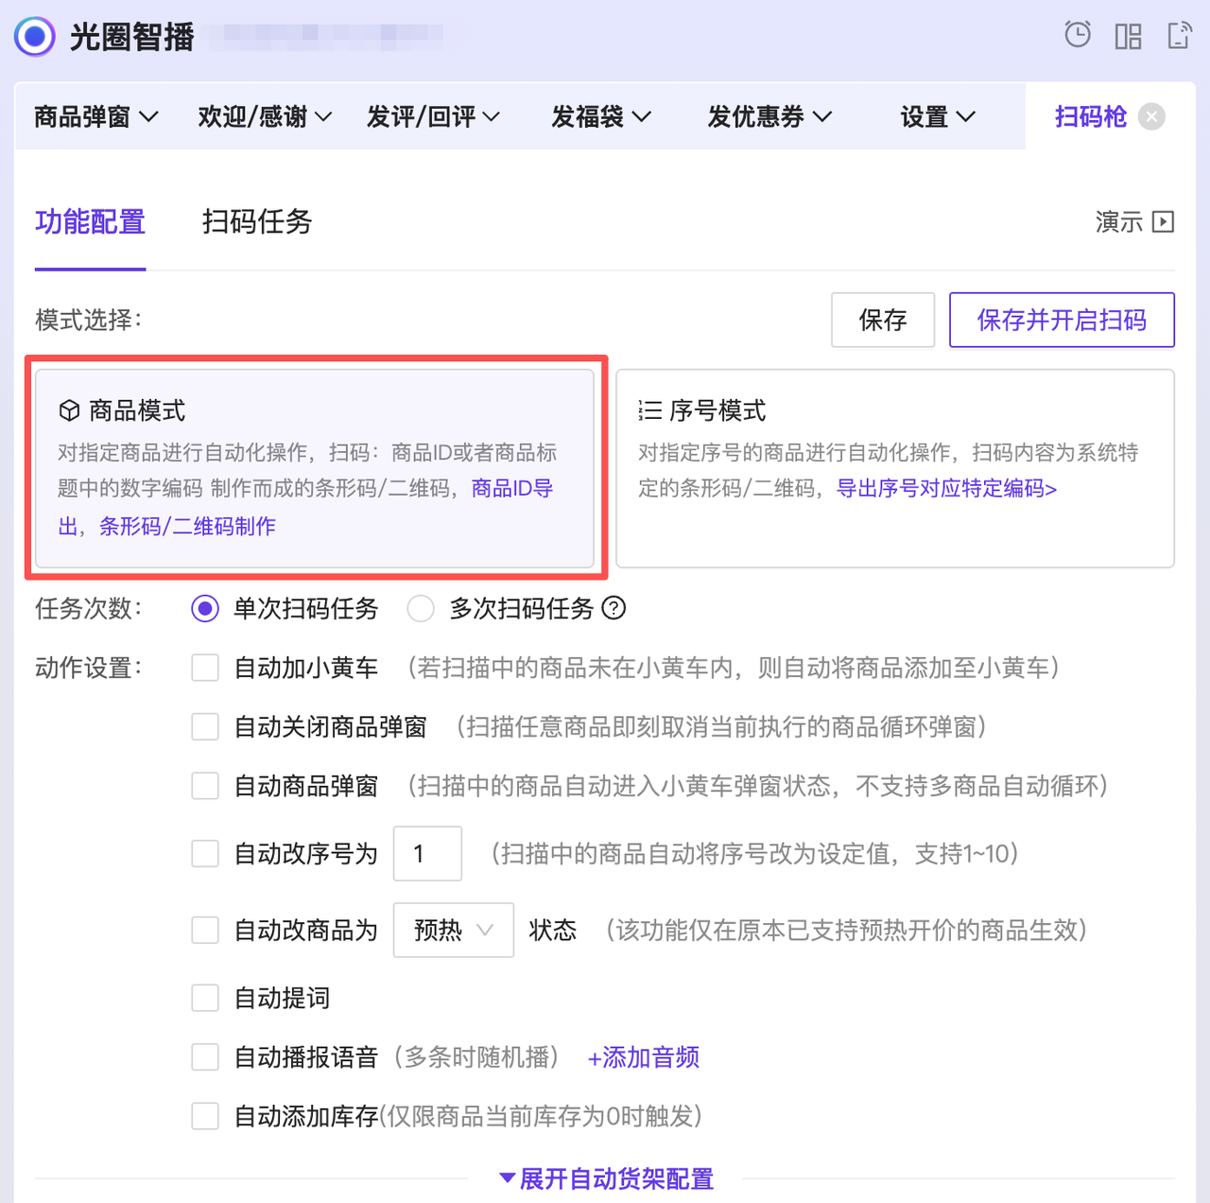This screenshot has height=1203, width=1210.
Task: Click the 保存并开启扫码 button
Action: click(x=1061, y=320)
